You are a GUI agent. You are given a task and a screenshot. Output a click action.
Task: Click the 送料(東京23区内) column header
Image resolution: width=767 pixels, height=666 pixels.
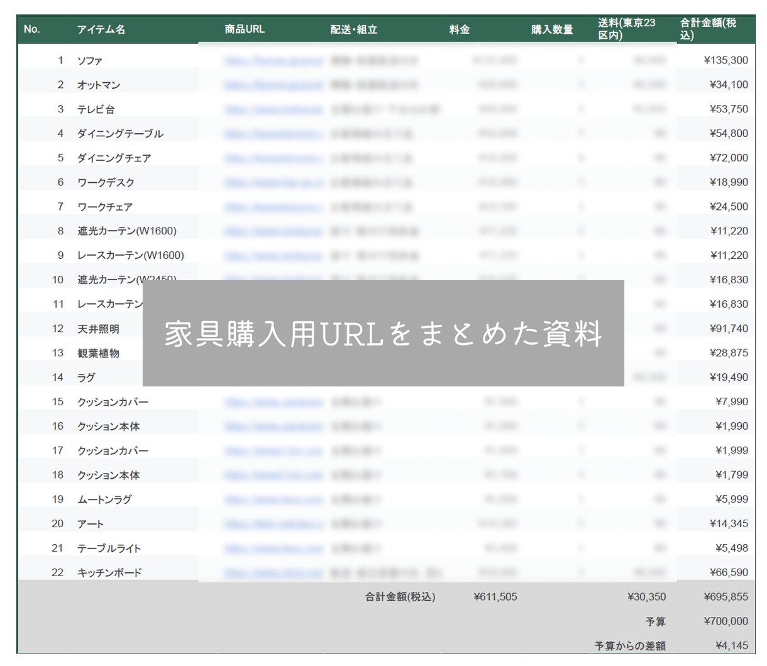[627, 29]
